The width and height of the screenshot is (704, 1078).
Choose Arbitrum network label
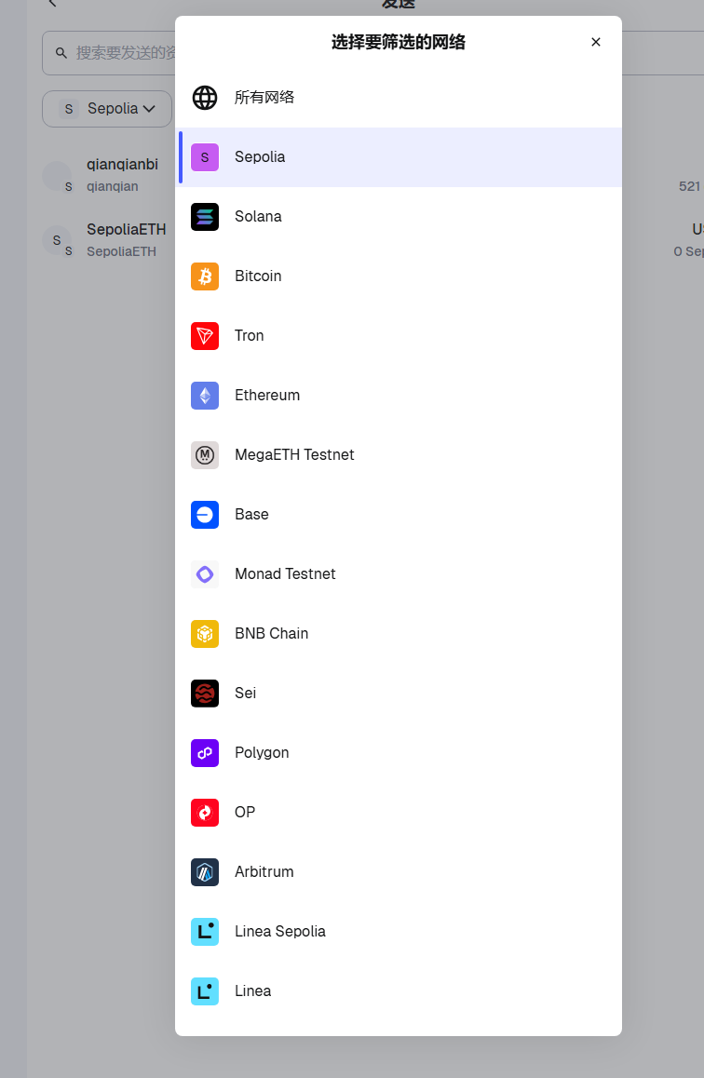[264, 871]
